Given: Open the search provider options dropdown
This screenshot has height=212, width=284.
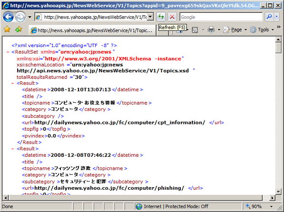Looking at the screenshot, I should [276, 17].
